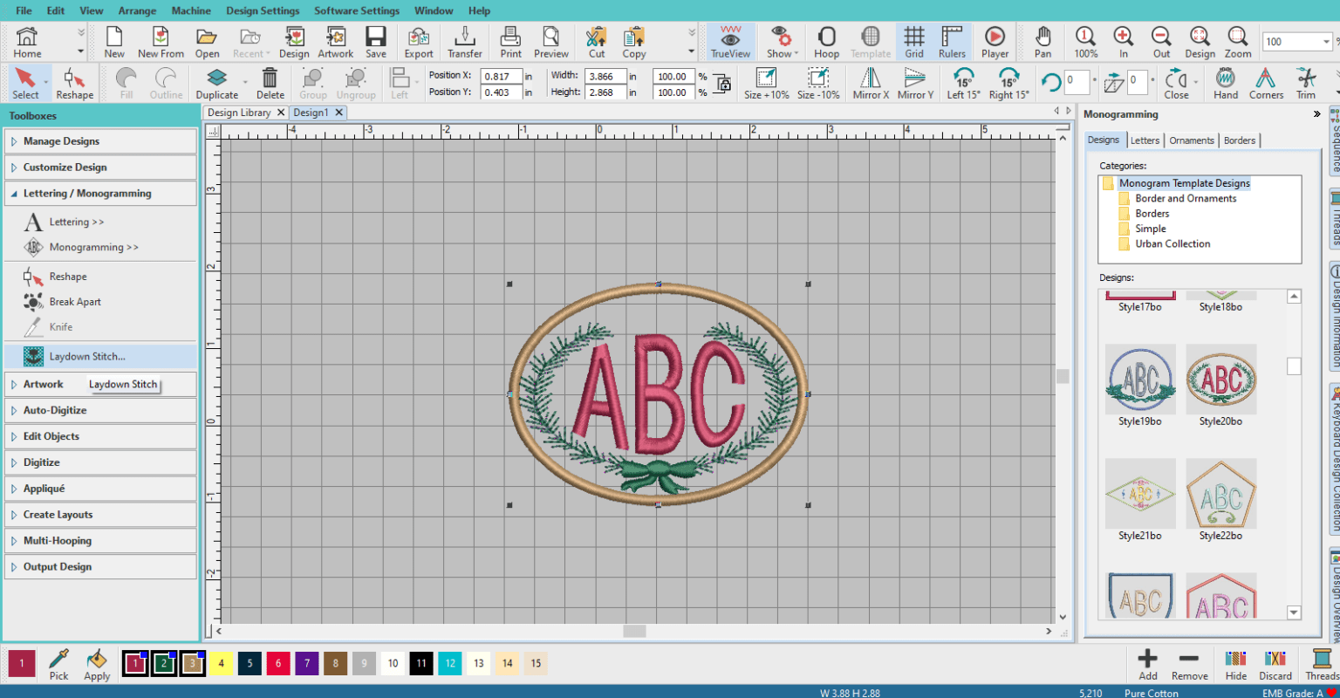Expand the Auto-Digitize toolbox
Viewport: 1340px width, 698px height.
click(61, 410)
